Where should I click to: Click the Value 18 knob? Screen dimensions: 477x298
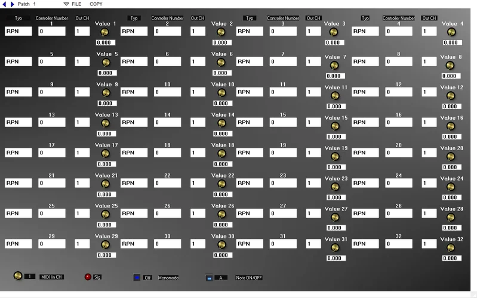tap(221, 153)
